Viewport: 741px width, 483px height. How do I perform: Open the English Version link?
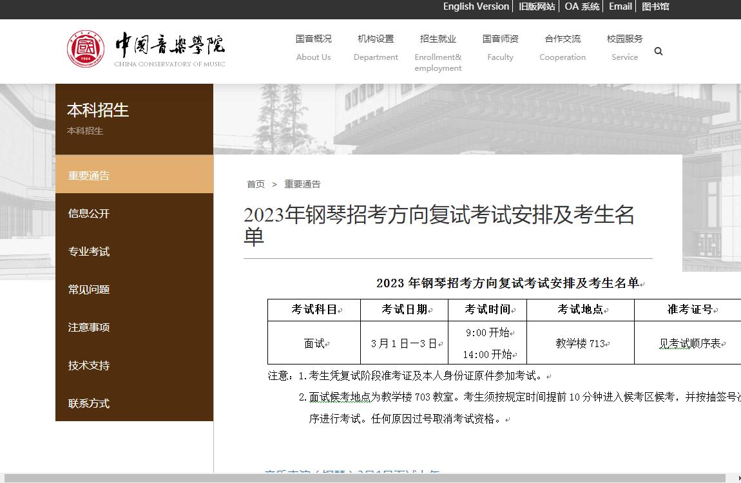[x=476, y=6]
